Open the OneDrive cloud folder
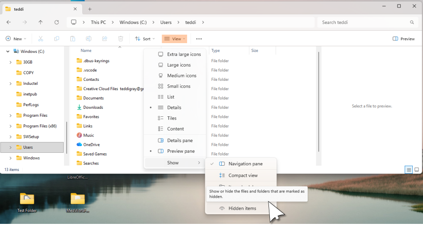 91,144
